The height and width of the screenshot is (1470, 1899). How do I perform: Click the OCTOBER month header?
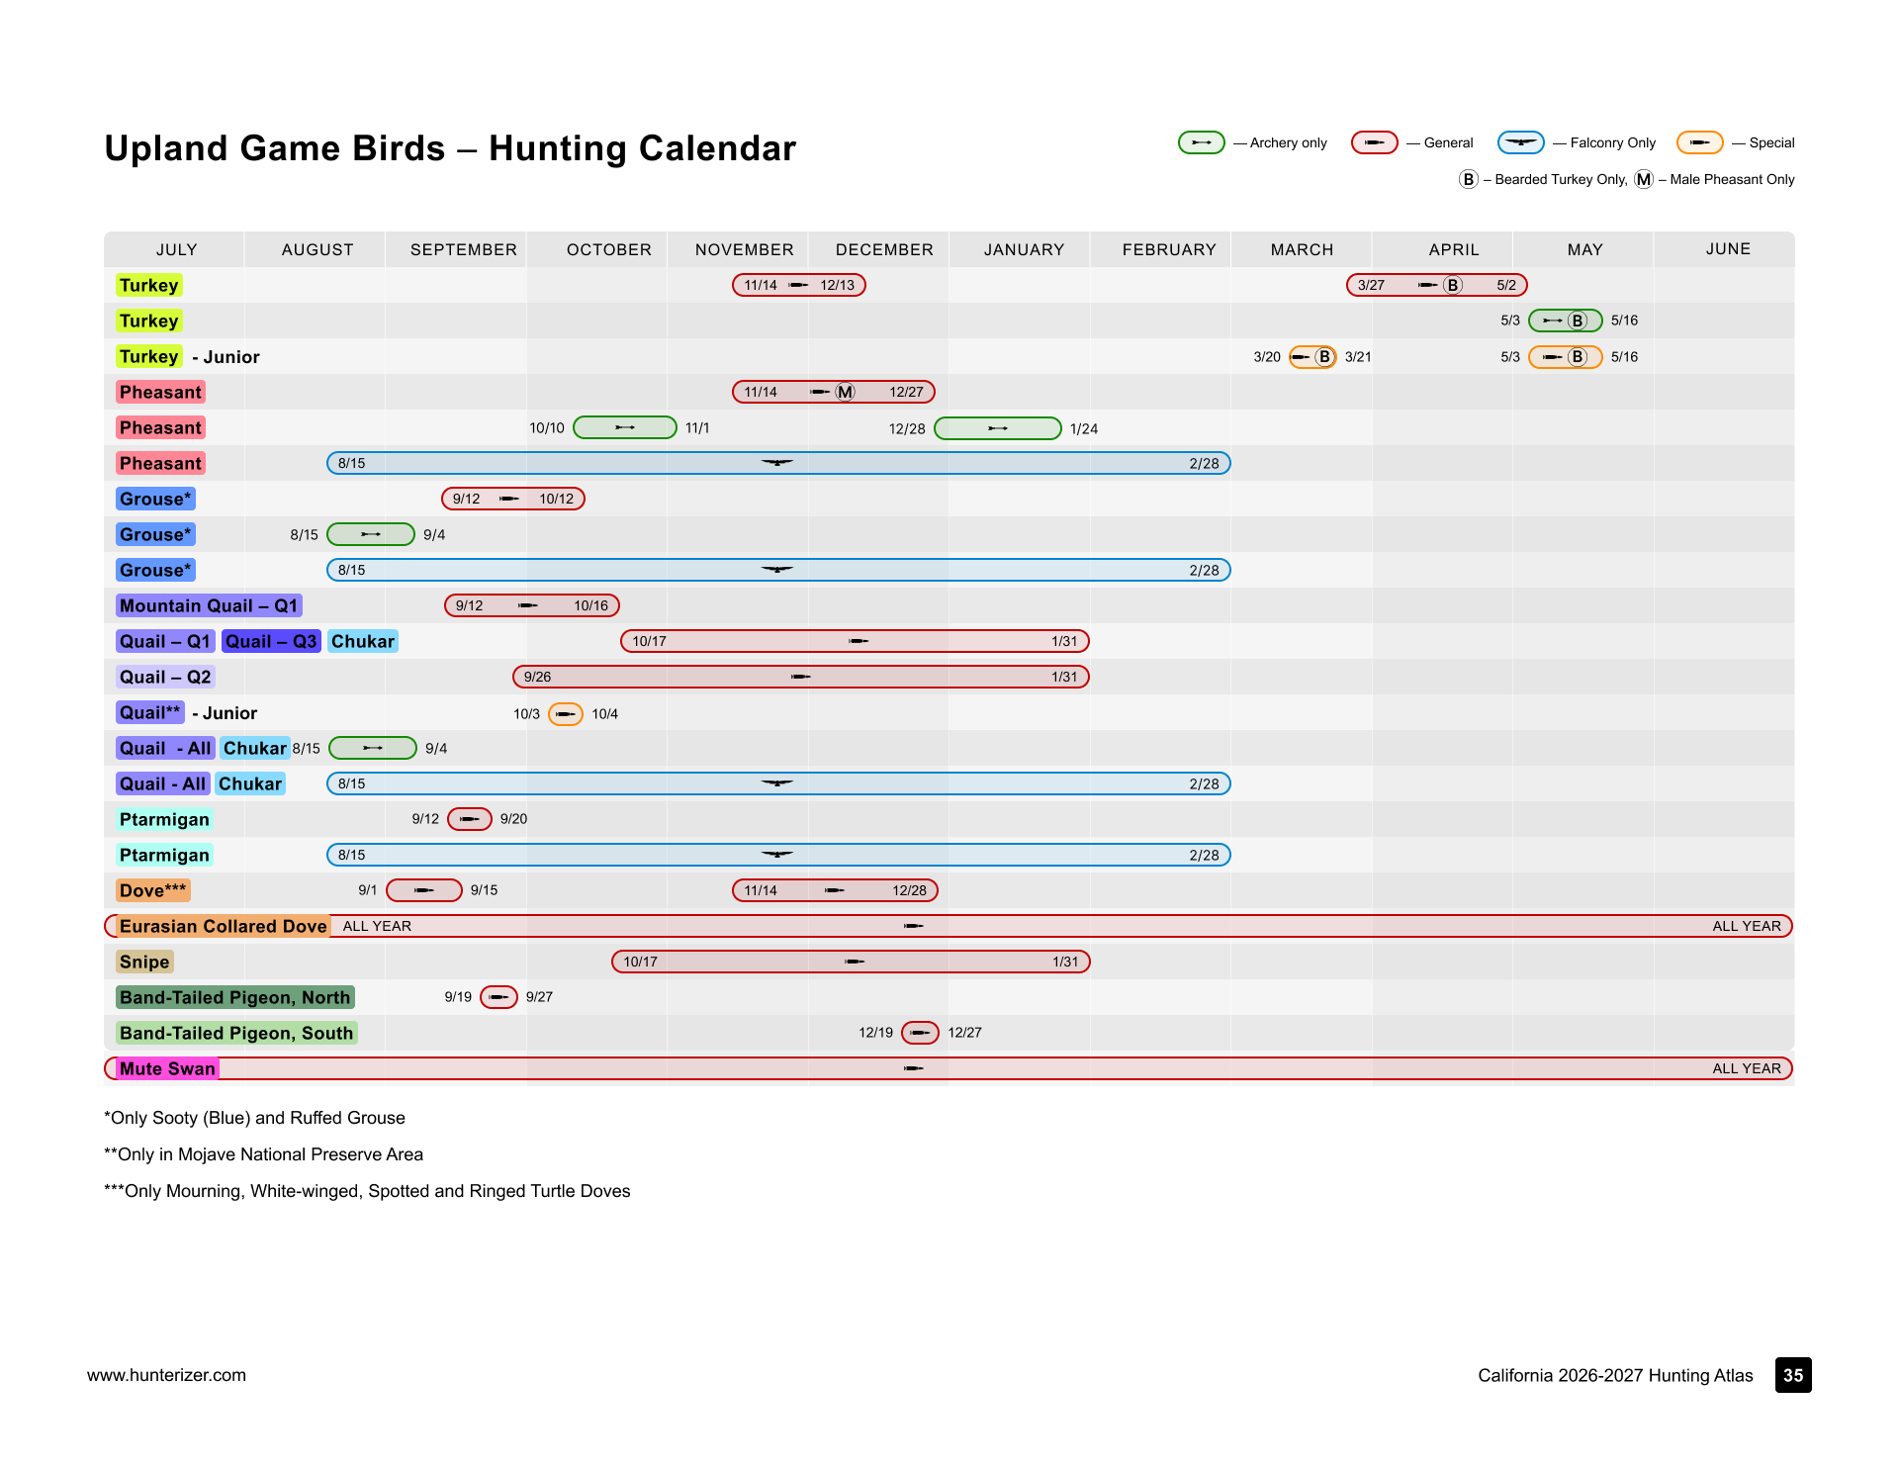609,249
